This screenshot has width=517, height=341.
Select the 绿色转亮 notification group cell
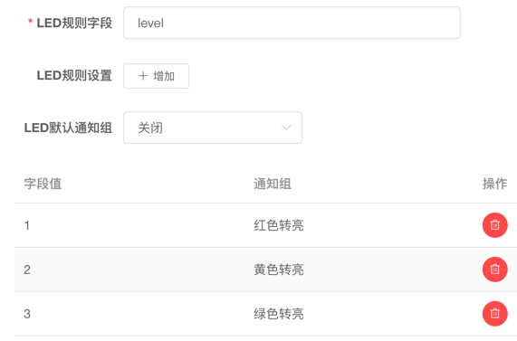point(279,314)
